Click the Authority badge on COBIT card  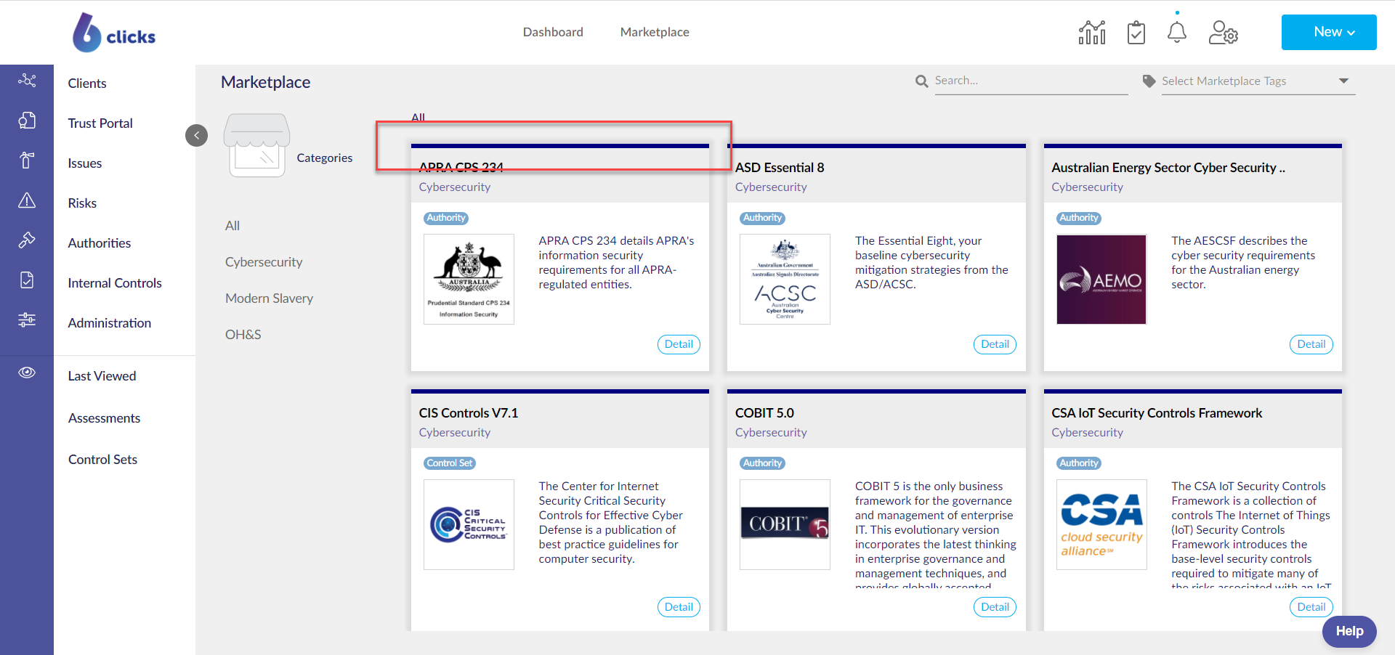[x=762, y=463]
